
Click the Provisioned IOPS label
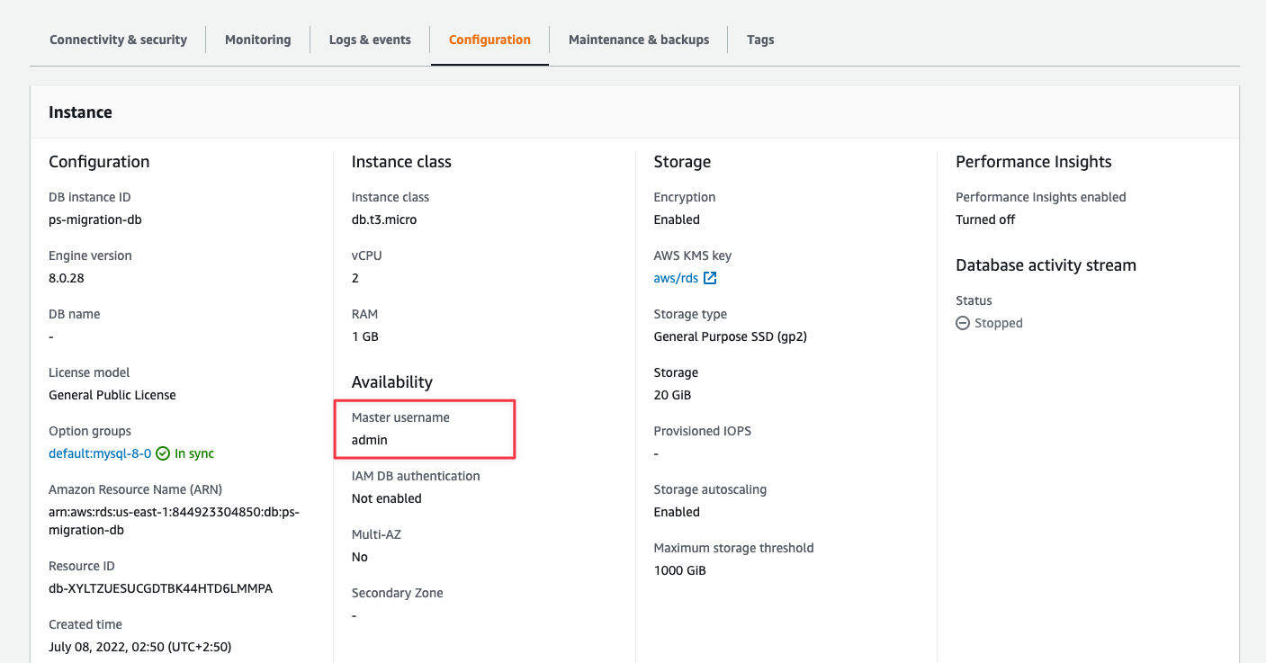[703, 431]
